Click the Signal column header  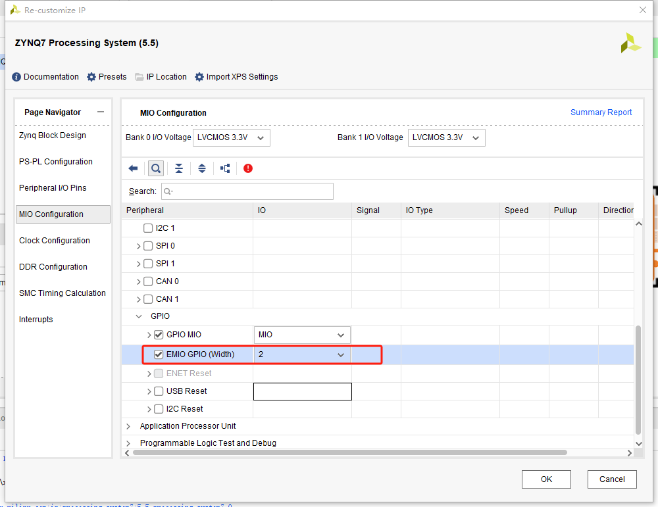click(376, 210)
